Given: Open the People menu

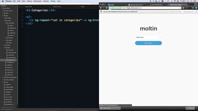Looking at the screenshot, I should click(x=53, y=1).
